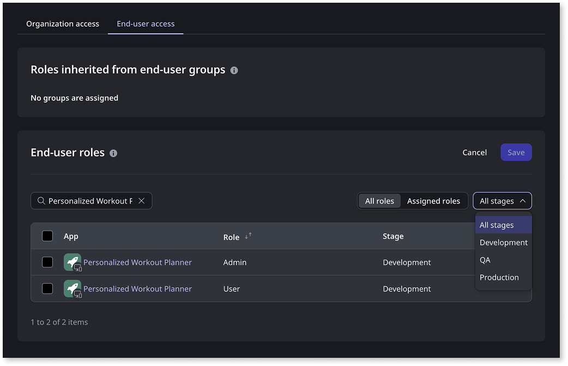Viewport: 568px width, 366px height.
Task: Show info for roles inherited from groups
Action: [234, 70]
